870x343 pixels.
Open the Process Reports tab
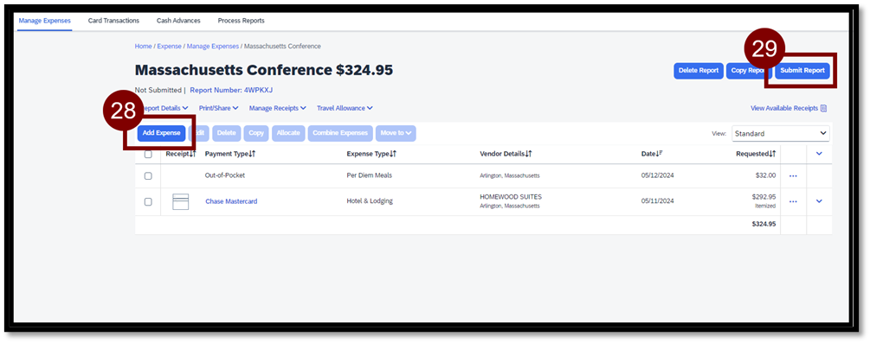tap(241, 21)
